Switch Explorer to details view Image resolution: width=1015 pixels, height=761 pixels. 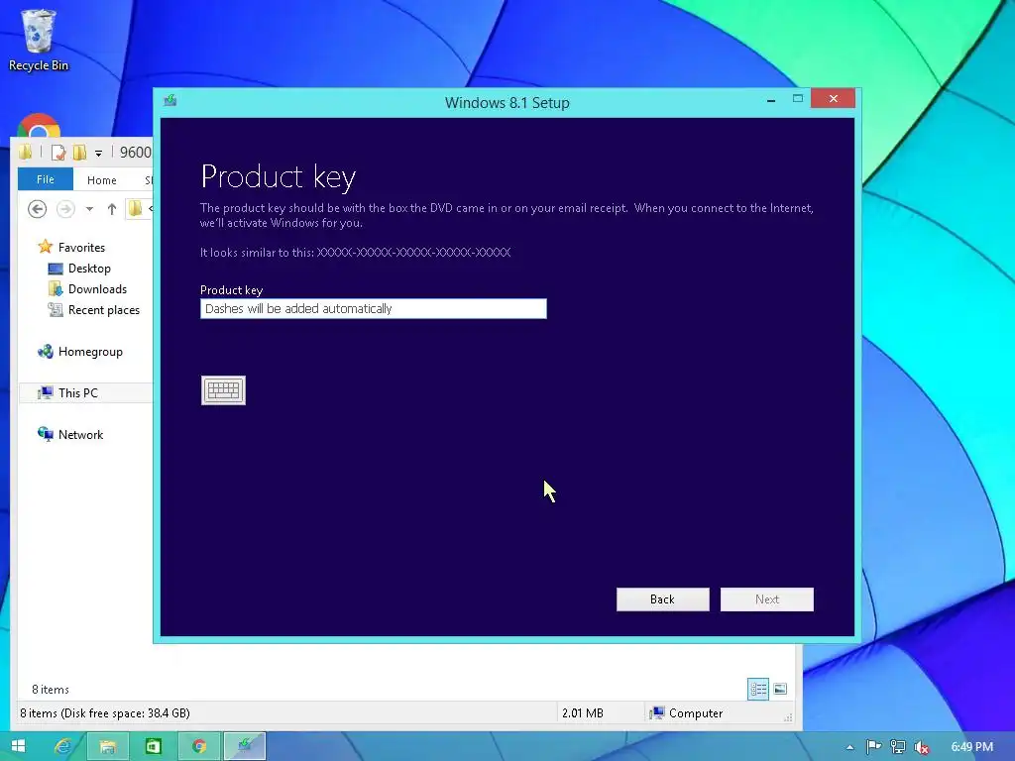click(x=758, y=690)
